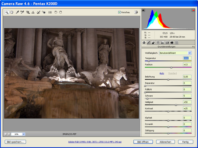Rotate image clockwise
198x148 pixels.
[61, 12]
